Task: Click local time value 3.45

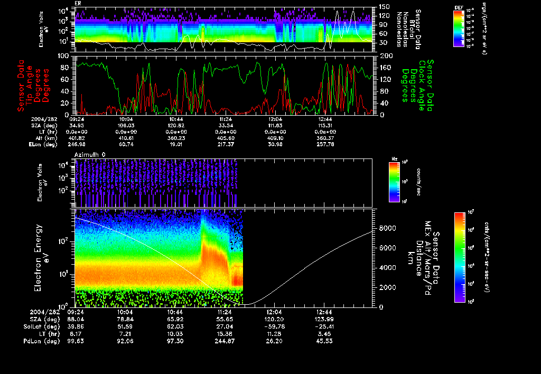Action: pos(324,334)
